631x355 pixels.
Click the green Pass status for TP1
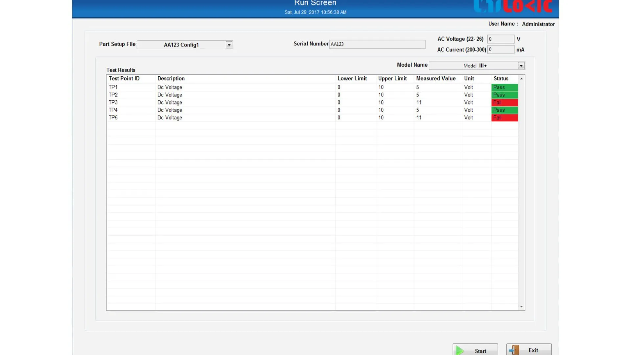coord(504,87)
